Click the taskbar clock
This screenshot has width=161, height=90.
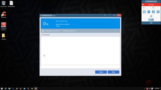[x=157, y=88]
